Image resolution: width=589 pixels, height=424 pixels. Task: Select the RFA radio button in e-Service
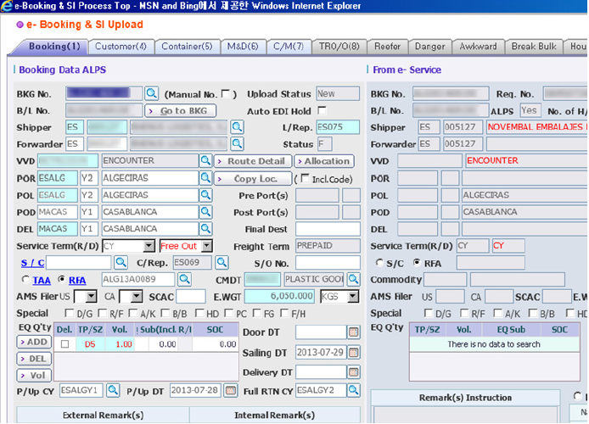[x=417, y=263]
